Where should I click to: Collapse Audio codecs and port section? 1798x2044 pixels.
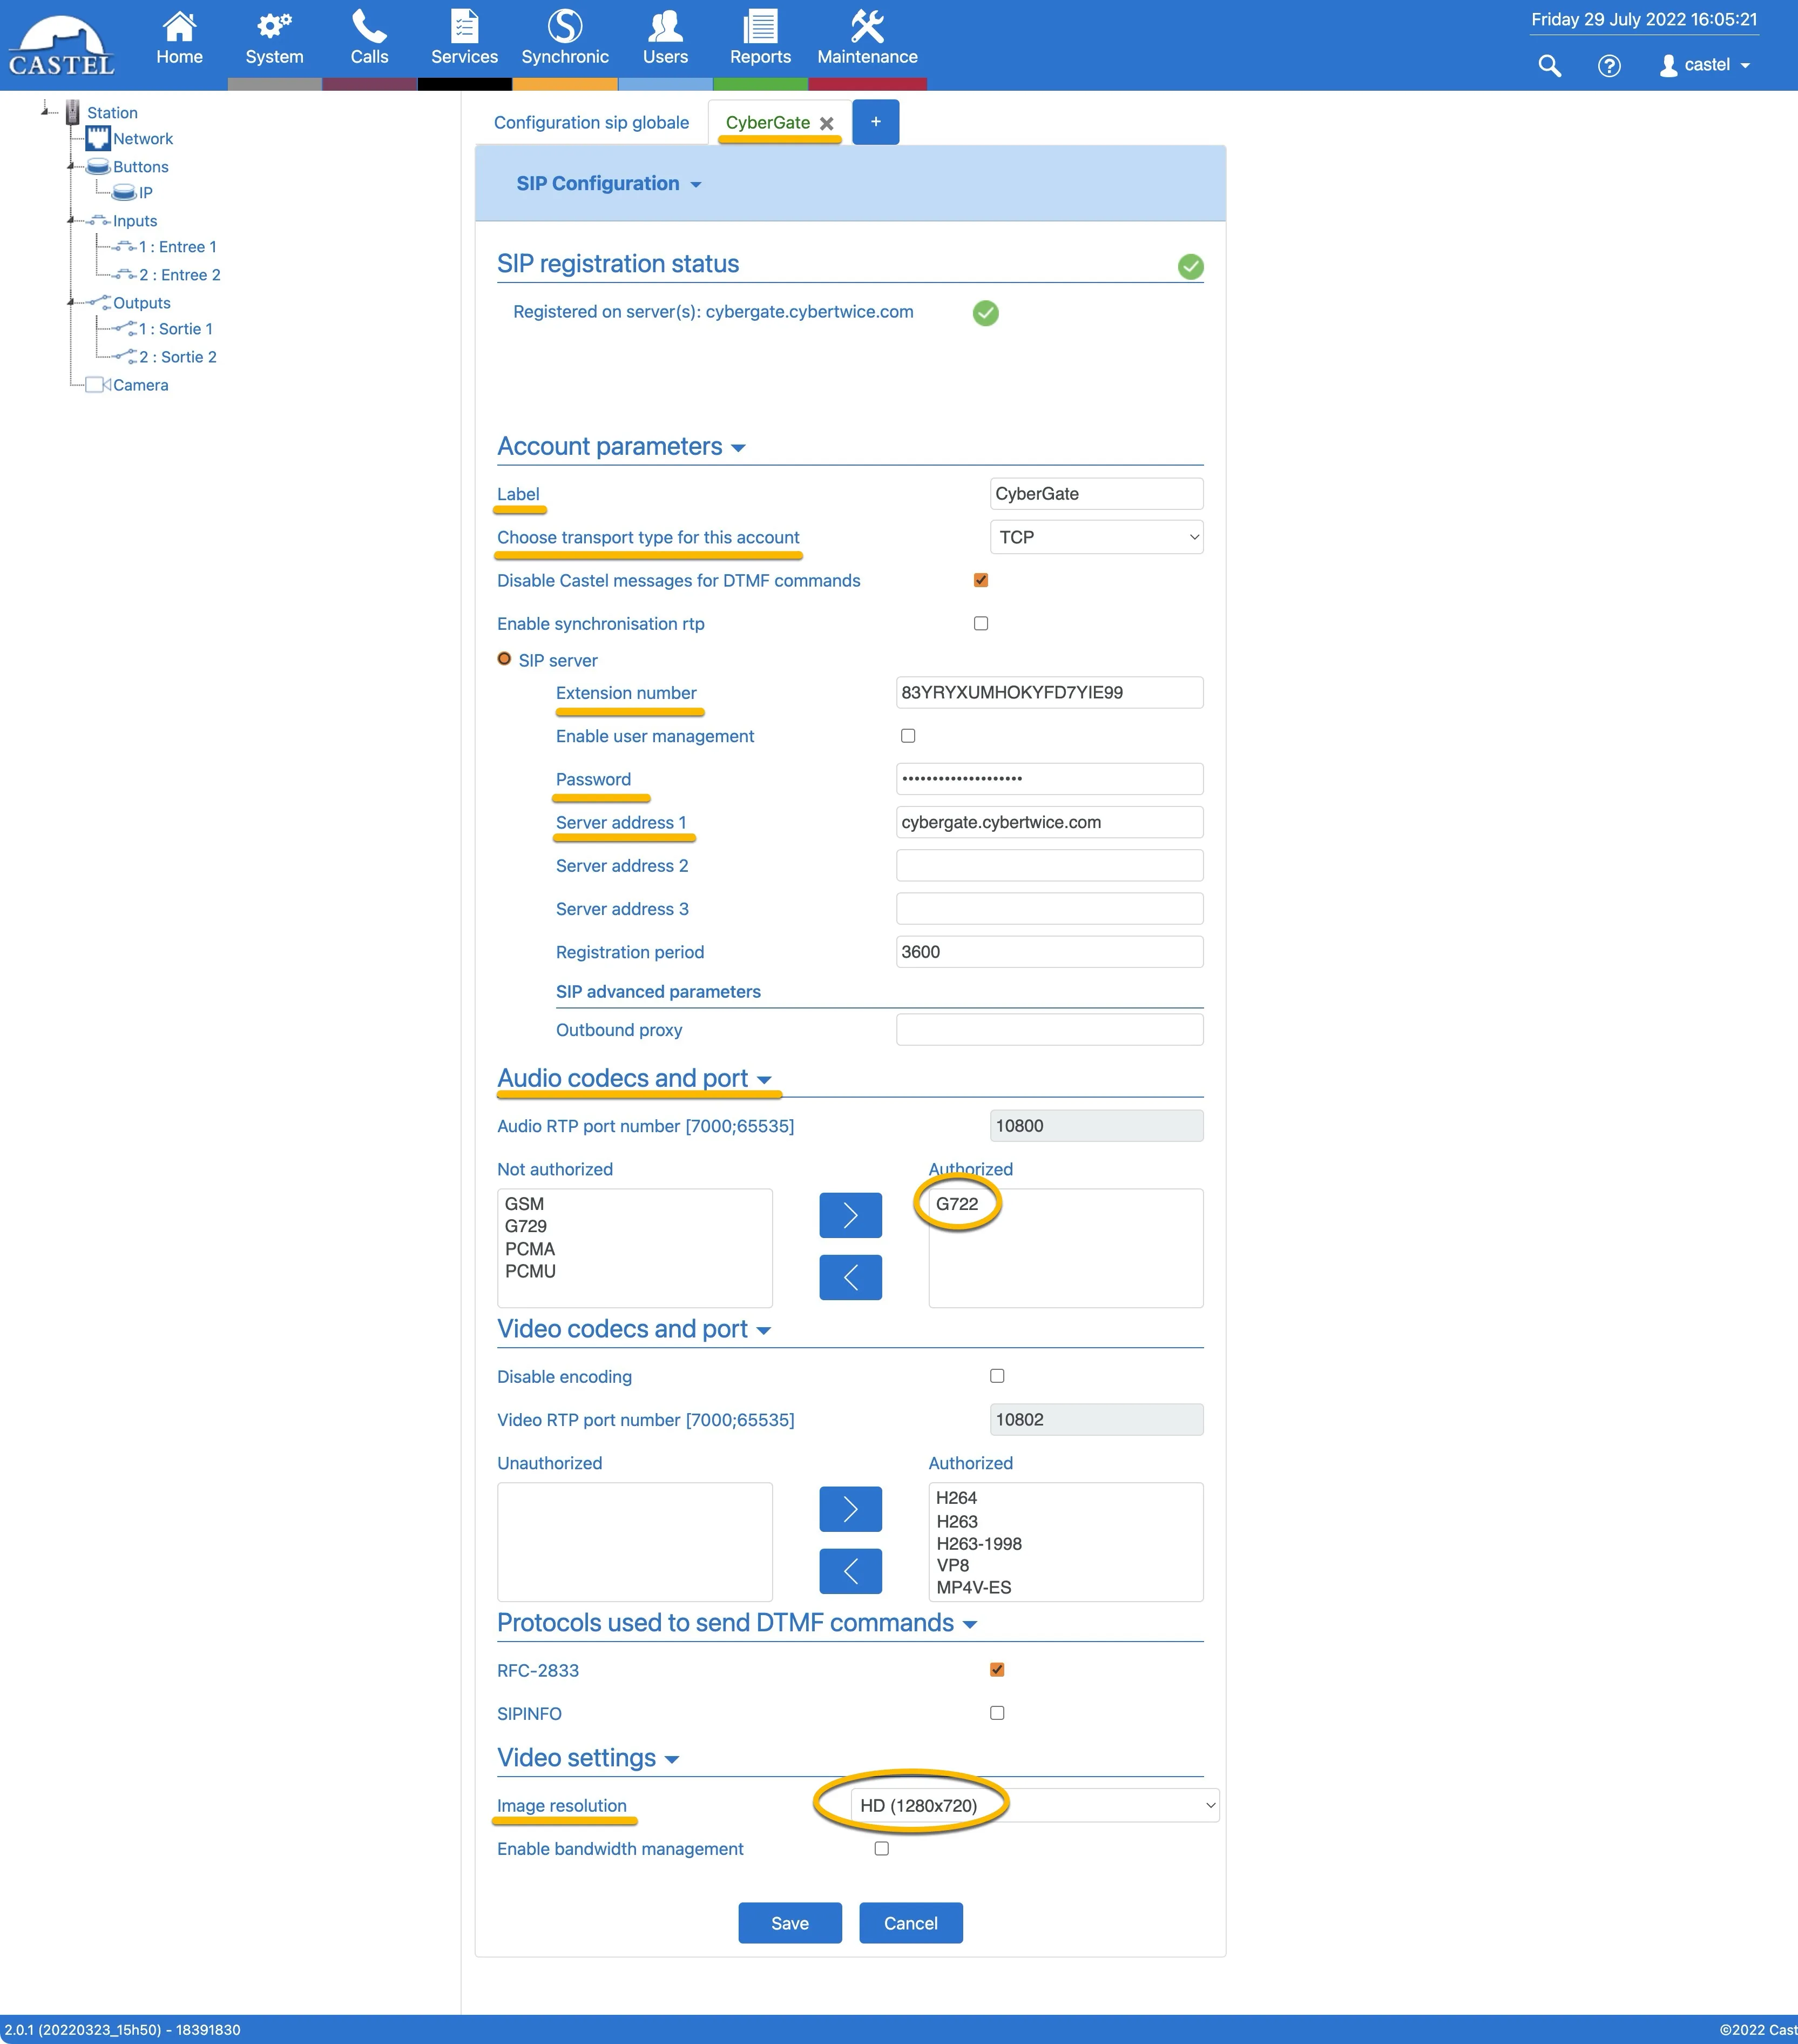point(634,1078)
